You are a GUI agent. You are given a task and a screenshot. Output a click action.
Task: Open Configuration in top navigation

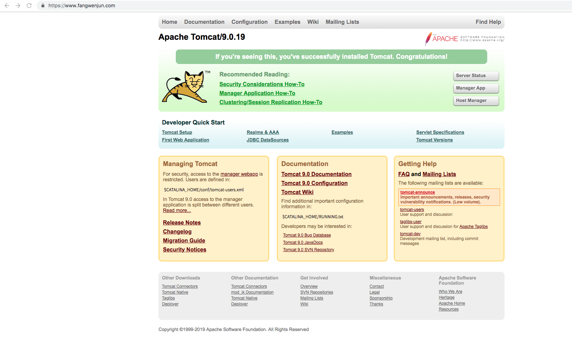pos(249,22)
